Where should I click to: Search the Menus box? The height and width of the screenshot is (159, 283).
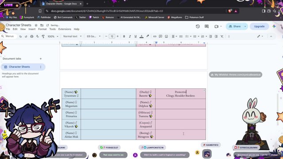point(9,36)
